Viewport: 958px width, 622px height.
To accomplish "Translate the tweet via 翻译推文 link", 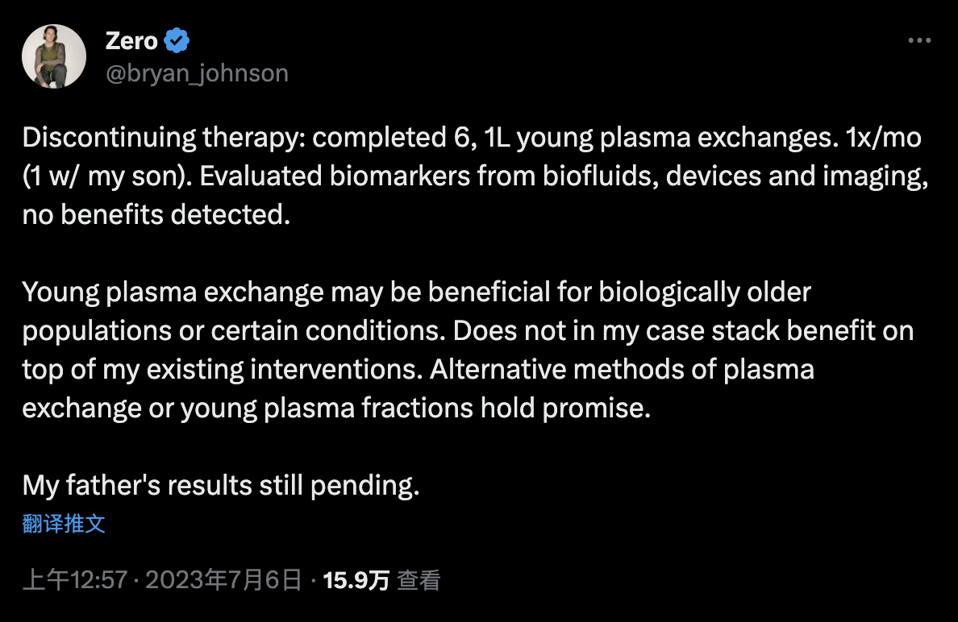I will [x=64, y=524].
